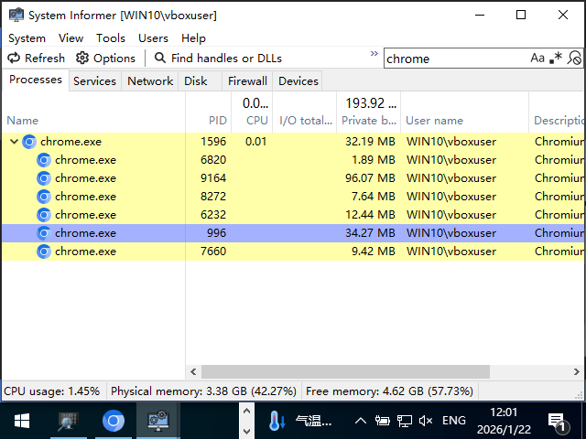Click the 0.01 CPU value

click(x=255, y=142)
